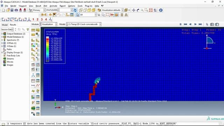Expand the Spectrums (7) node
Viewport: 224px width, 126px height.
pyautogui.click(x=2, y=40)
